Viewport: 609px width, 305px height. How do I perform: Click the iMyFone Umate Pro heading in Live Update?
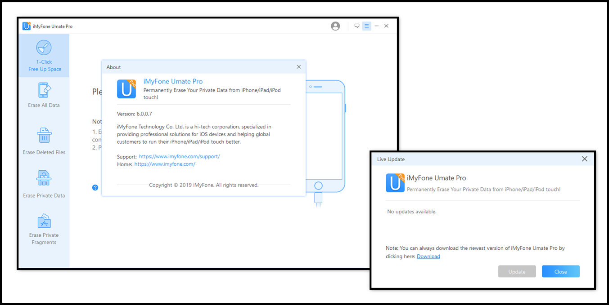tap(437, 178)
